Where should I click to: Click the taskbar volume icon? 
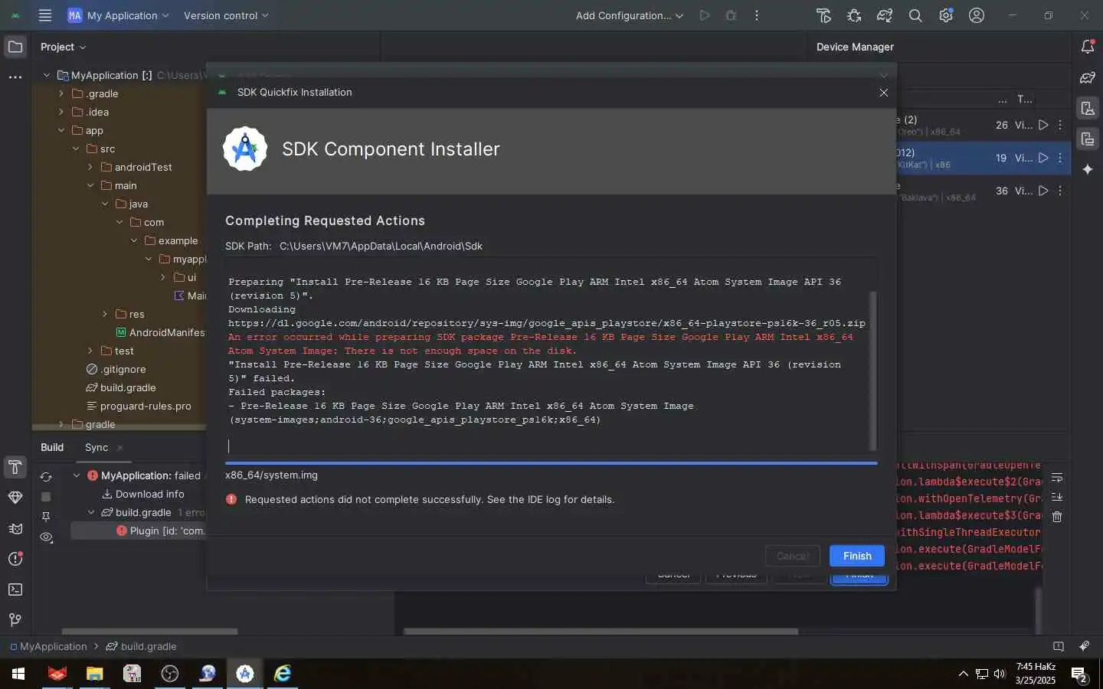pos(1000,674)
